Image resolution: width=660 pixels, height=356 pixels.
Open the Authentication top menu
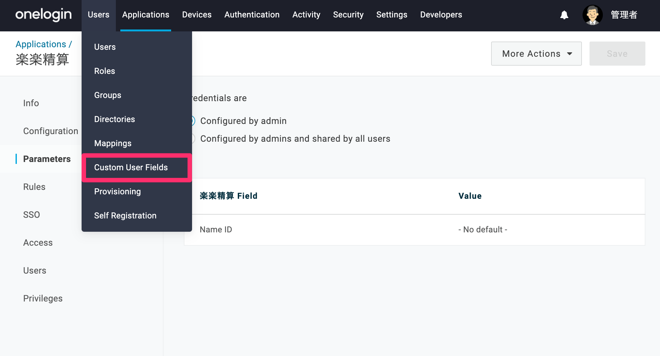252,15
